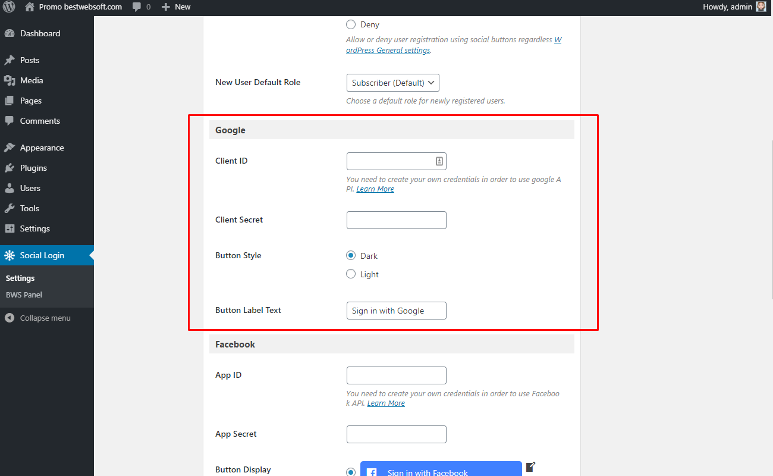The width and height of the screenshot is (773, 476).
Task: Go to the Media menu
Action: coord(47,80)
